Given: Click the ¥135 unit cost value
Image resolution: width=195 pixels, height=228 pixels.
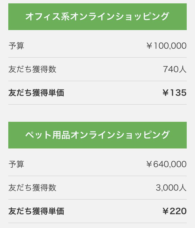Looking at the screenshot, I should pyautogui.click(x=174, y=93).
